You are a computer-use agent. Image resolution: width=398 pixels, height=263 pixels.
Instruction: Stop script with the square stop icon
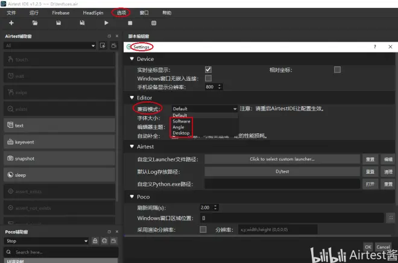130,23
